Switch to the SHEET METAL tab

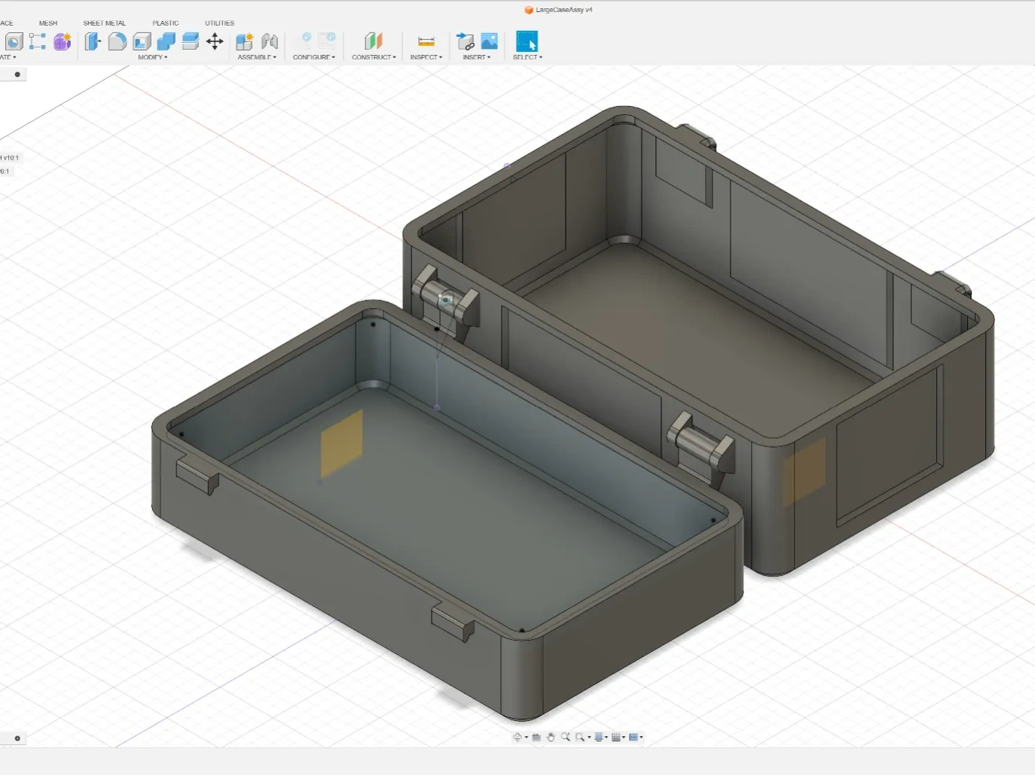click(104, 23)
